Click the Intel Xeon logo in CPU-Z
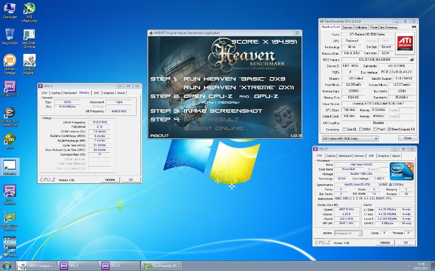Image resolution: width=435 pixels, height=271 pixels. tap(402, 171)
